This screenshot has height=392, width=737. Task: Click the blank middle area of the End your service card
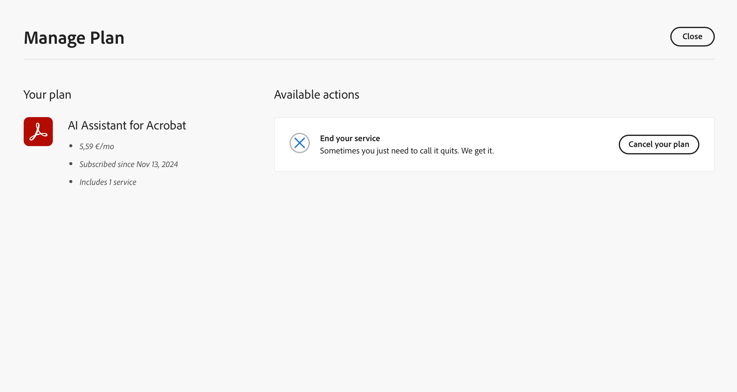click(556, 144)
